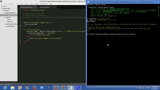Select the Gmail_login root folder

[x=6, y=8]
